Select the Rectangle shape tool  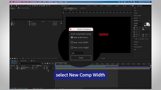33,6
